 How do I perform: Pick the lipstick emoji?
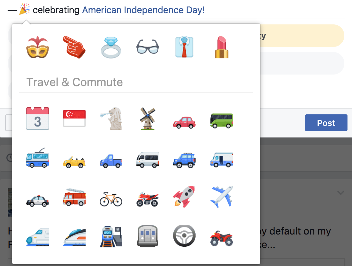click(x=221, y=47)
